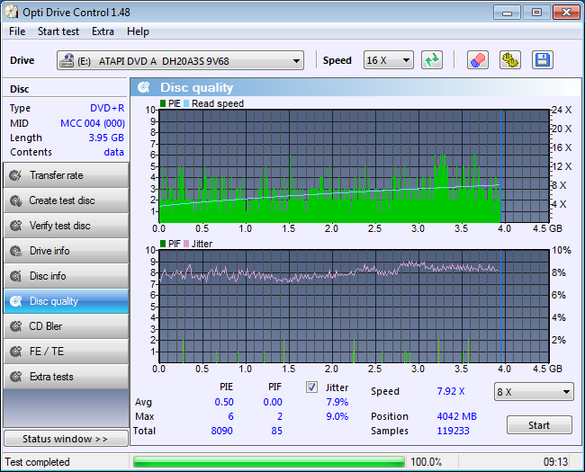Click the Disc quality header icon
Screen dimensions: 585x472
click(x=144, y=87)
